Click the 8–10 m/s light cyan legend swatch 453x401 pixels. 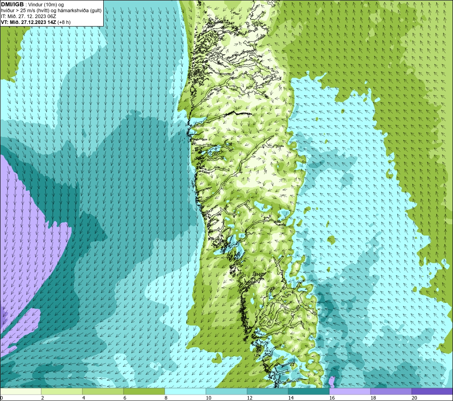(x=185, y=391)
